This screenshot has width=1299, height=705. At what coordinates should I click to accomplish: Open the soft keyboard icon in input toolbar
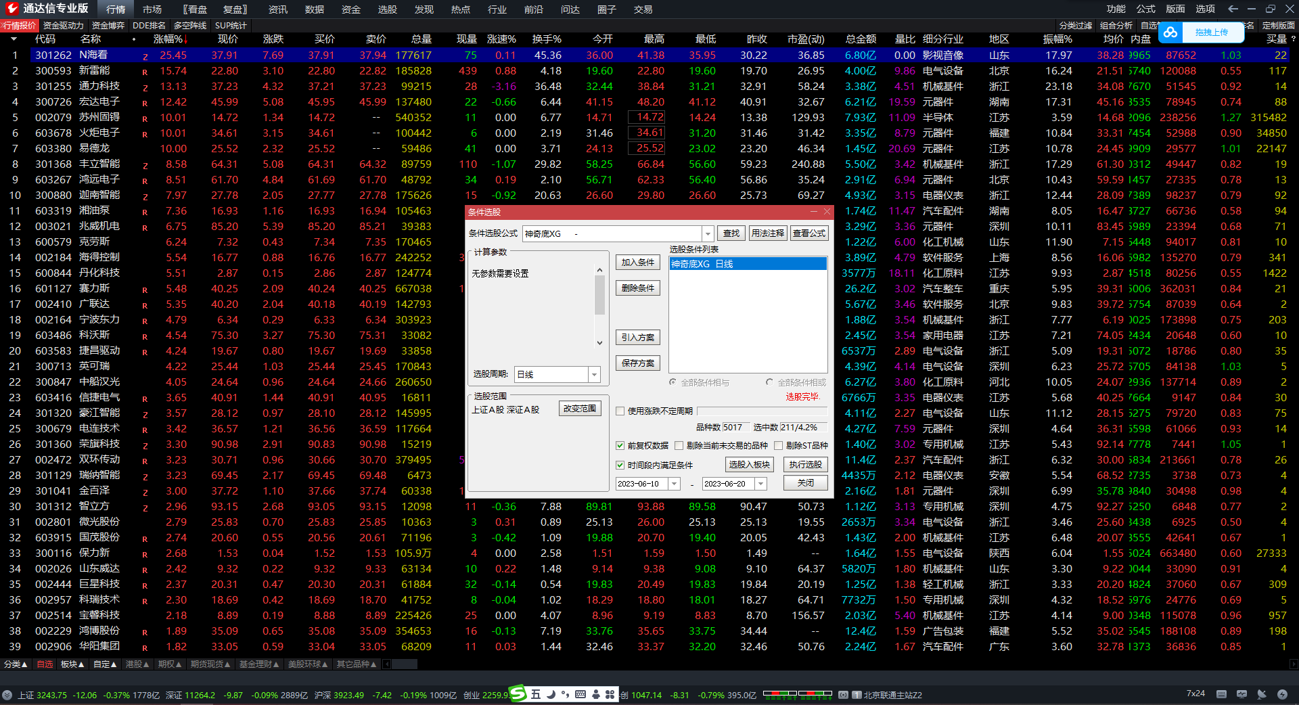click(x=580, y=694)
